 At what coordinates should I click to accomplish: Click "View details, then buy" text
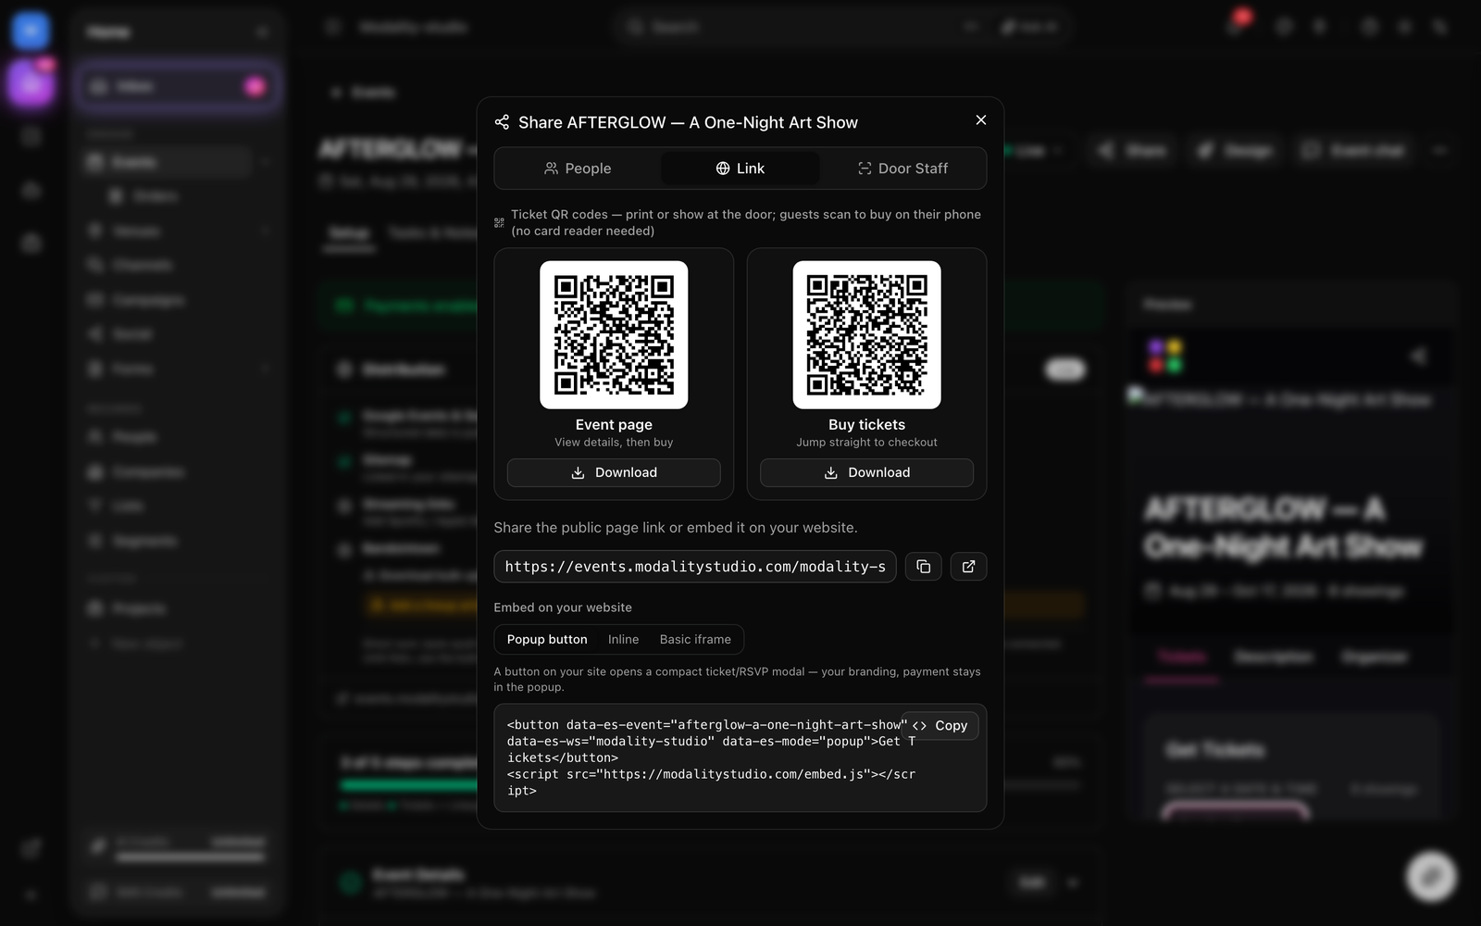tap(614, 443)
